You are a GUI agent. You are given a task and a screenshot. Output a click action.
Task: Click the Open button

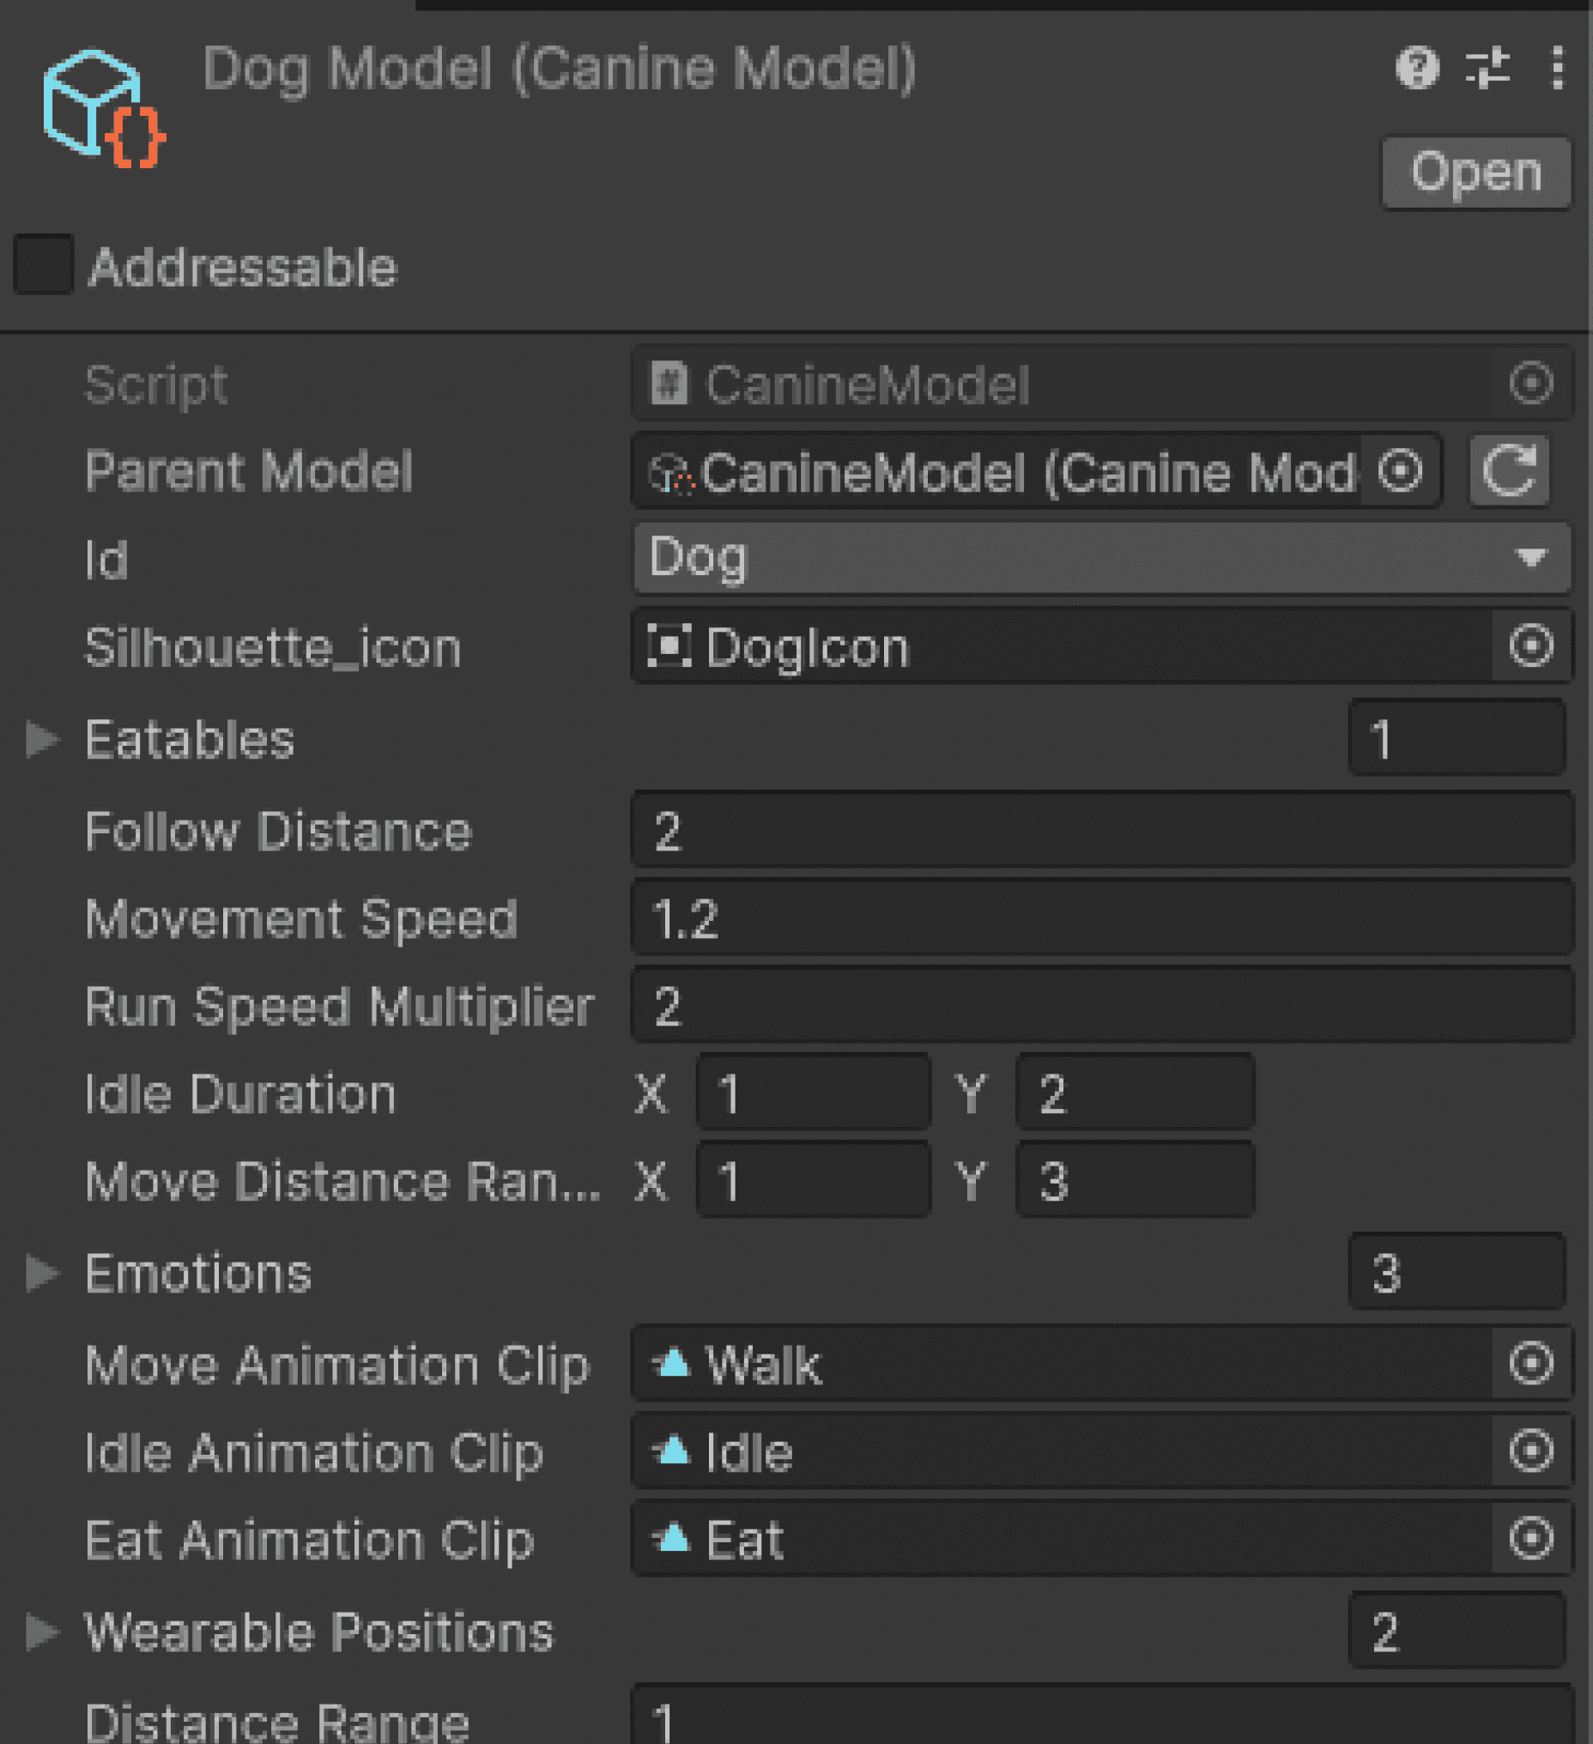tap(1476, 173)
